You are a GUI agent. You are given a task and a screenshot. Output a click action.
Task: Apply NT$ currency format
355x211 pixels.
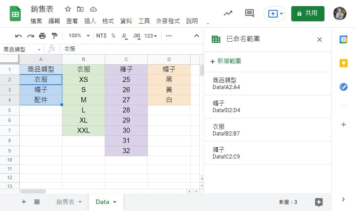tap(101, 36)
